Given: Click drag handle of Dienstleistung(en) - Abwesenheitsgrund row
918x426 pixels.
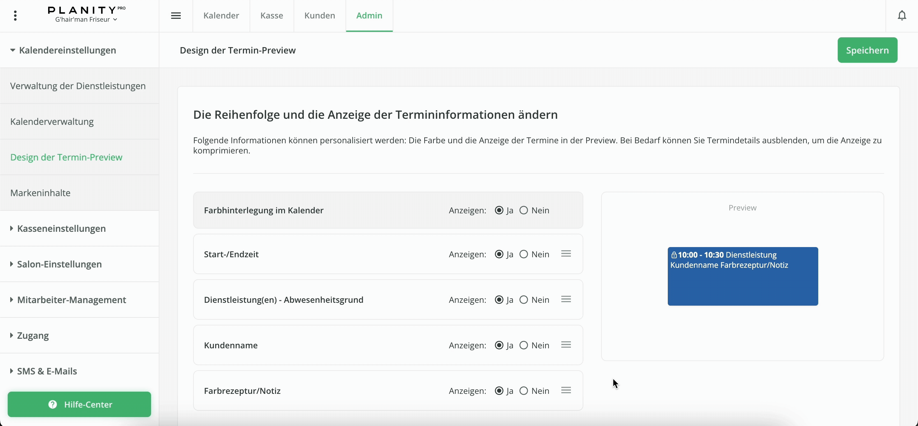Looking at the screenshot, I should click(x=566, y=299).
